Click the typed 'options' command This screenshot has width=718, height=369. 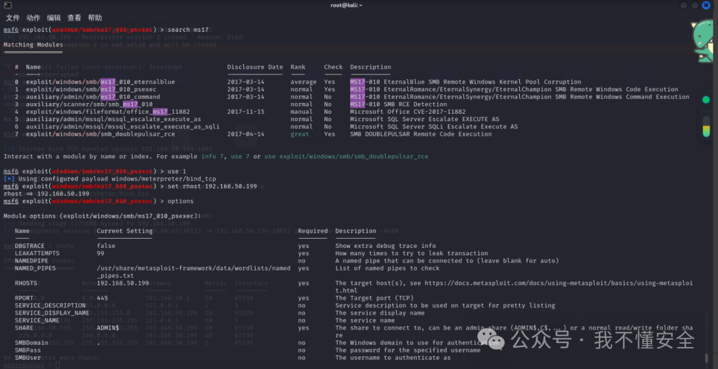point(180,201)
